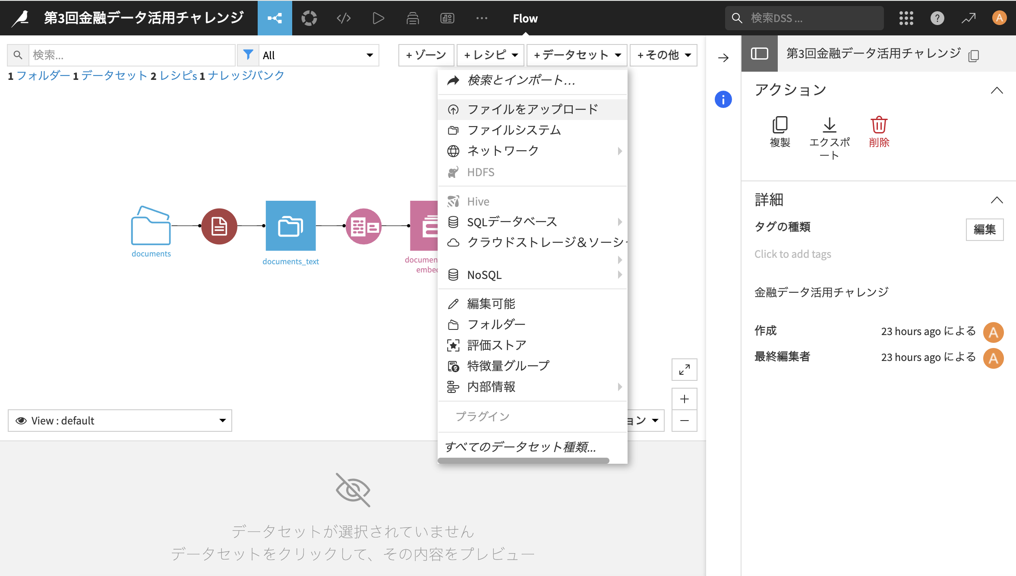Open the All filter dropdown
The width and height of the screenshot is (1016, 576).
pyautogui.click(x=318, y=55)
